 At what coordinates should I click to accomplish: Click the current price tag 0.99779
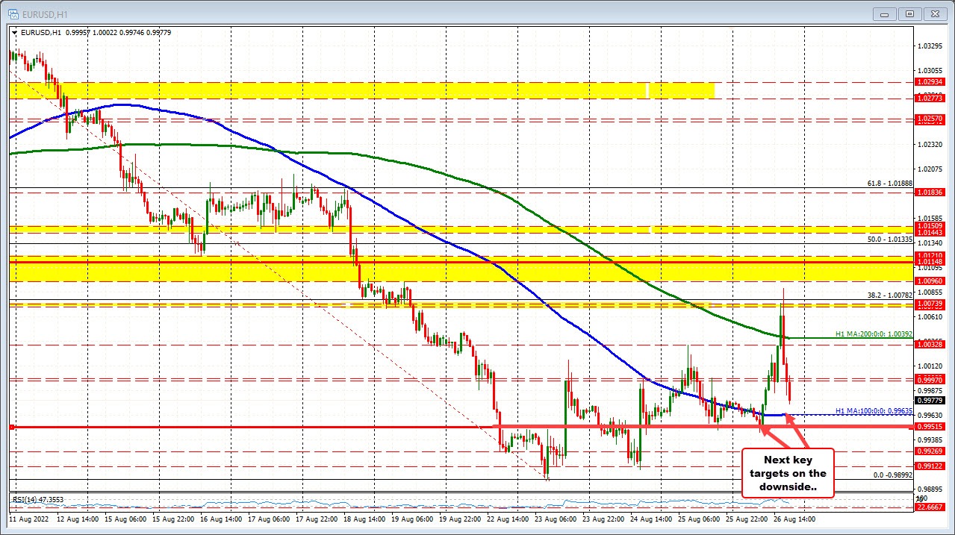point(928,398)
